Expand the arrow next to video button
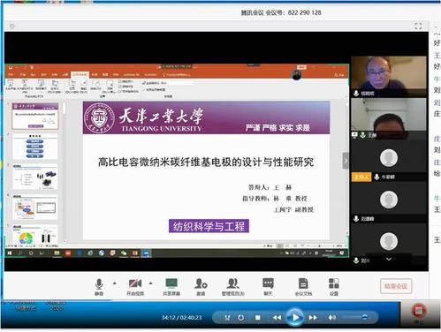 coord(150,283)
